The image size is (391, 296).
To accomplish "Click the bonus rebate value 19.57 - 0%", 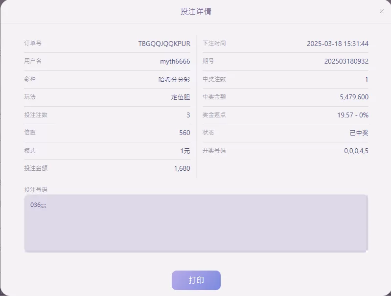I will pyautogui.click(x=353, y=115).
